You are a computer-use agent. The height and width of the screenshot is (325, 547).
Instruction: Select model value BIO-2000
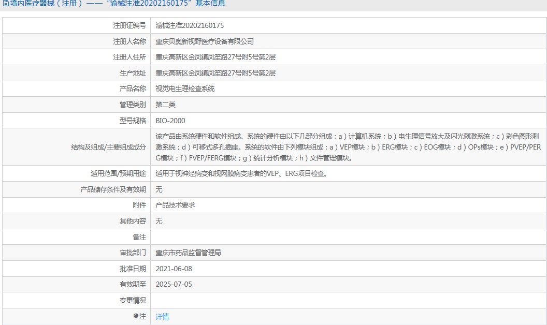170,121
